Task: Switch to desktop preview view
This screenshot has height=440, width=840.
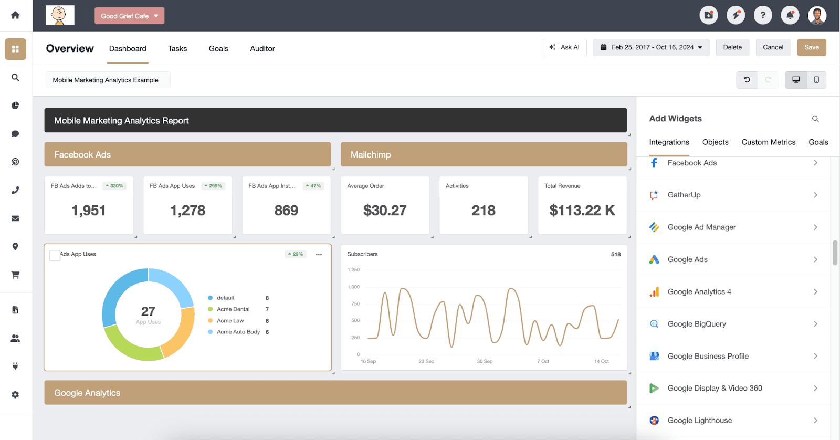Action: [796, 80]
